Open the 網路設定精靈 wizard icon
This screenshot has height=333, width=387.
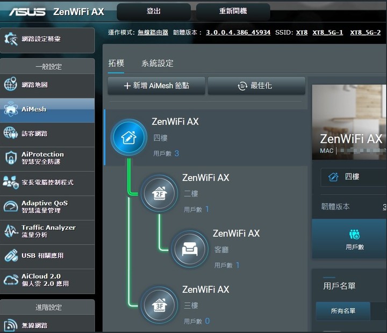[11, 39]
